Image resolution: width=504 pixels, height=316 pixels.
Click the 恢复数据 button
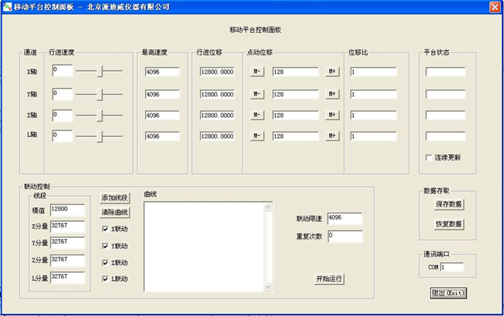point(449,224)
